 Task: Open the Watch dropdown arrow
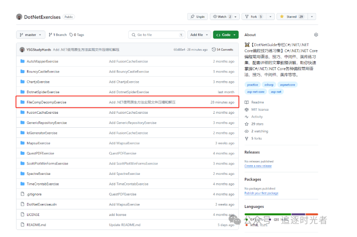(x=236, y=17)
